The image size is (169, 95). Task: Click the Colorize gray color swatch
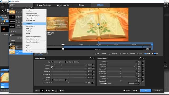click(x=131, y=84)
